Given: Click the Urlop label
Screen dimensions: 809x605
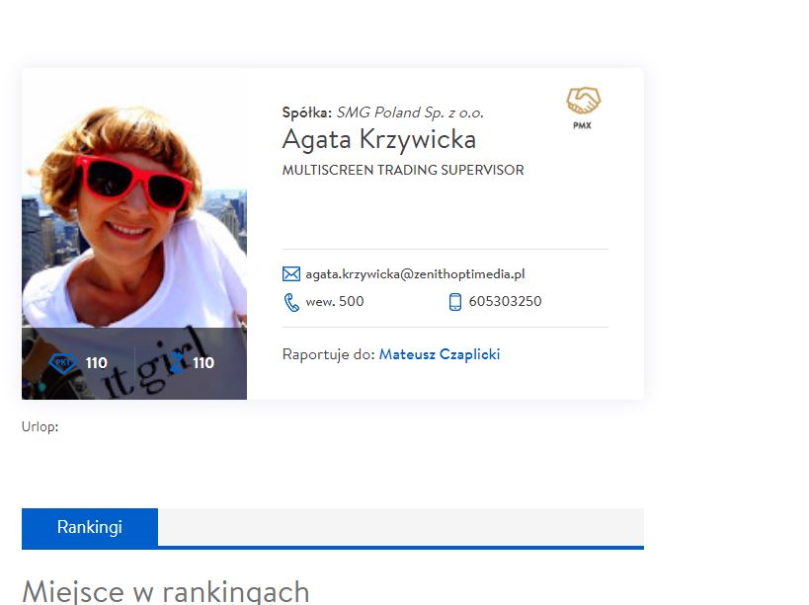Looking at the screenshot, I should tap(40, 426).
